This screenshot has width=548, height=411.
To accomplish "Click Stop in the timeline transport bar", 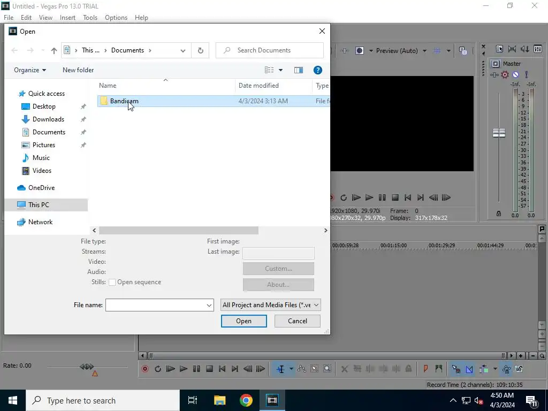I will tap(209, 369).
